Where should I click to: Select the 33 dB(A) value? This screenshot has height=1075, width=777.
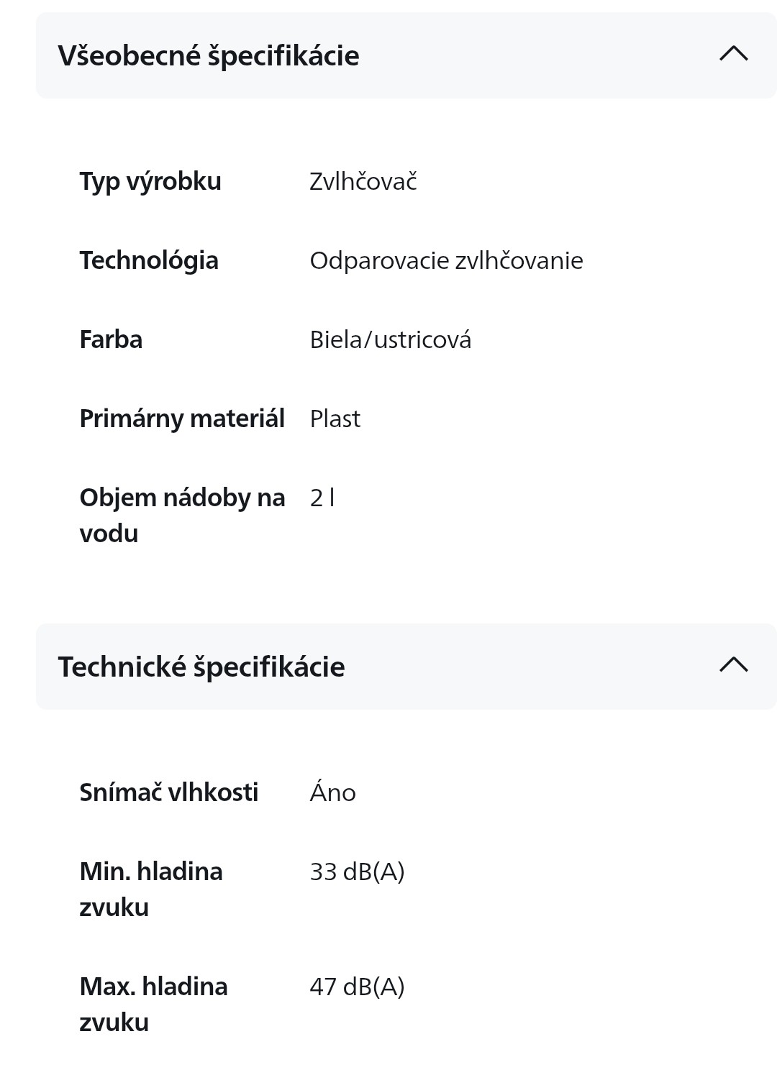pyautogui.click(x=357, y=872)
